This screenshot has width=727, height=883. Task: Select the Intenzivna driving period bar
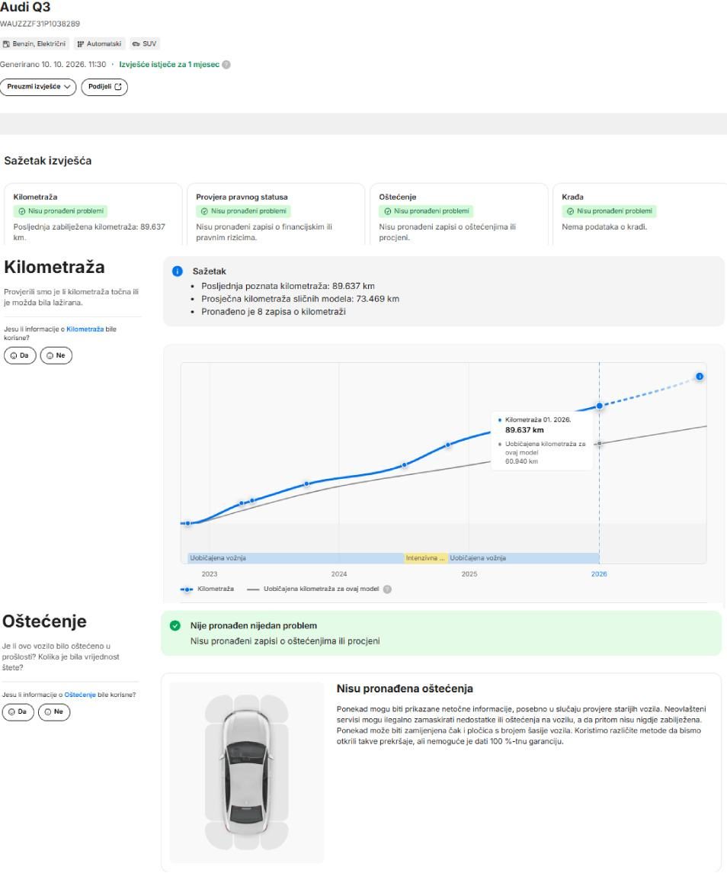(x=426, y=558)
